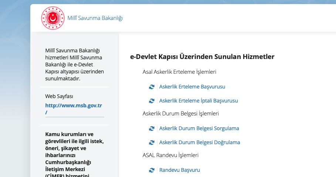
Task: Click the e-Devlet Kapısı Üzerinden Sunulan Hizmetler heading
Action: pyautogui.click(x=202, y=57)
